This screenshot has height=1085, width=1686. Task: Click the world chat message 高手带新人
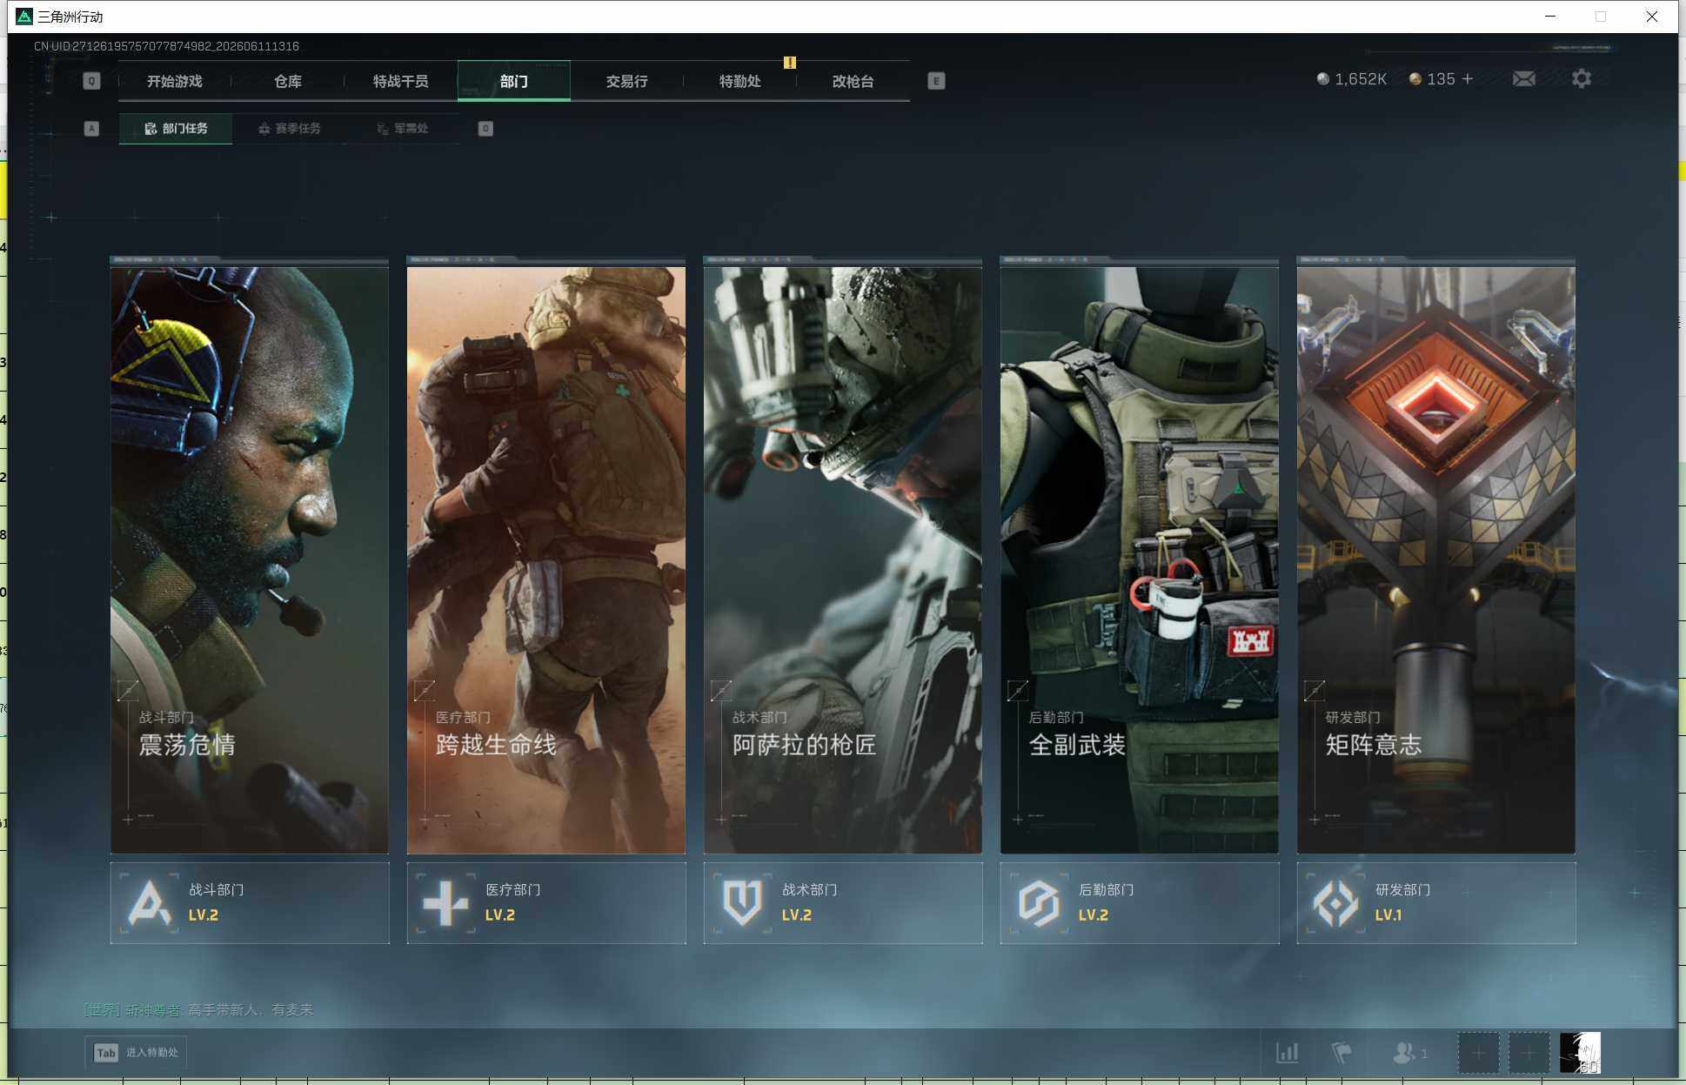click(251, 1010)
